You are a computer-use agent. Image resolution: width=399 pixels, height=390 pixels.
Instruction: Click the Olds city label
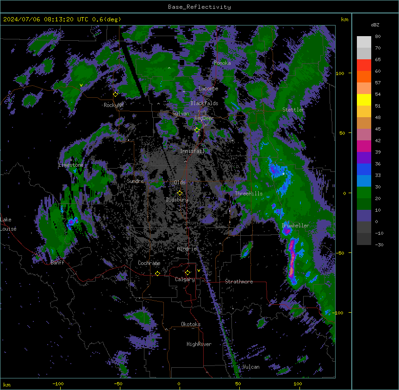pyautogui.click(x=180, y=182)
